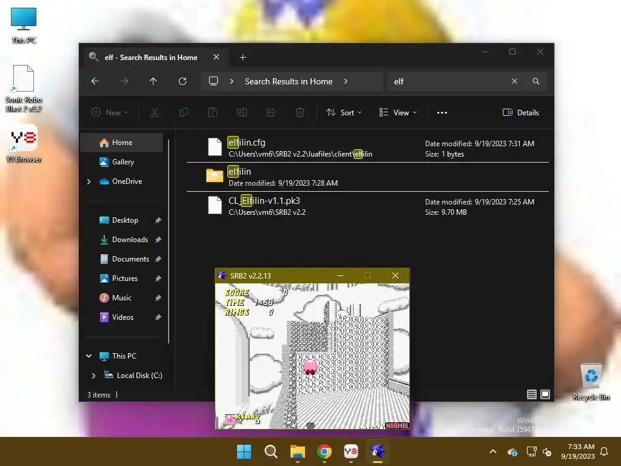Close the elf search results tab
621x466 pixels.
217,57
